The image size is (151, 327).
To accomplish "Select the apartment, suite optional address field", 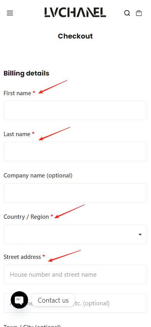I will (75, 303).
